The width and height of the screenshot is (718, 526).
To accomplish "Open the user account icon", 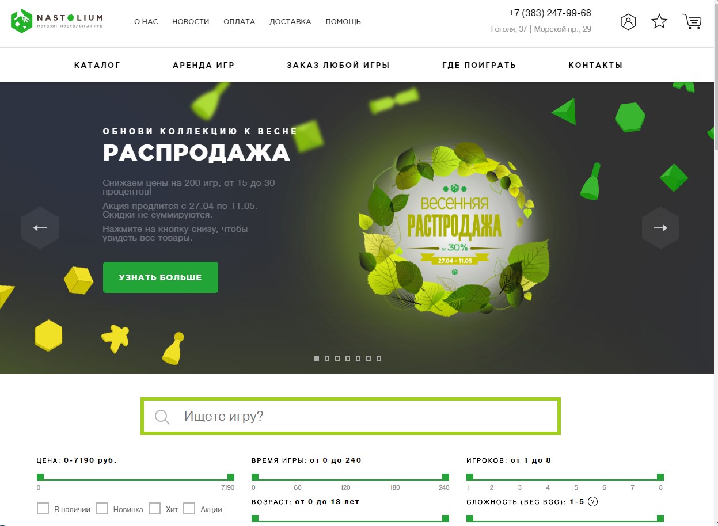I will tap(628, 22).
